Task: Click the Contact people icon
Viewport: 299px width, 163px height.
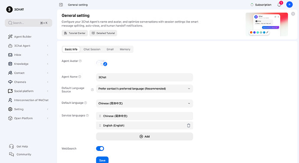Action: 10,73
